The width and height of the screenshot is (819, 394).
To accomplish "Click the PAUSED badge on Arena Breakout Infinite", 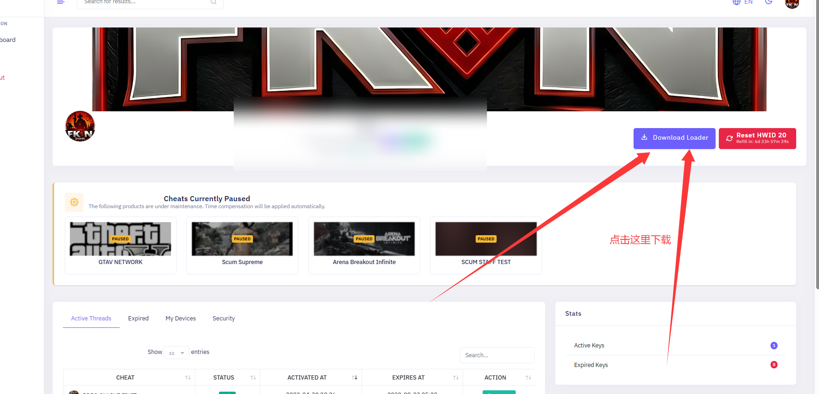I will click(x=364, y=239).
